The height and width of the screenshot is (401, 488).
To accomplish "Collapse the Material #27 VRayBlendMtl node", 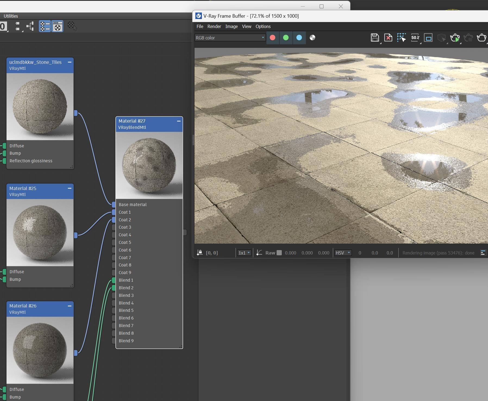I will pos(179,121).
